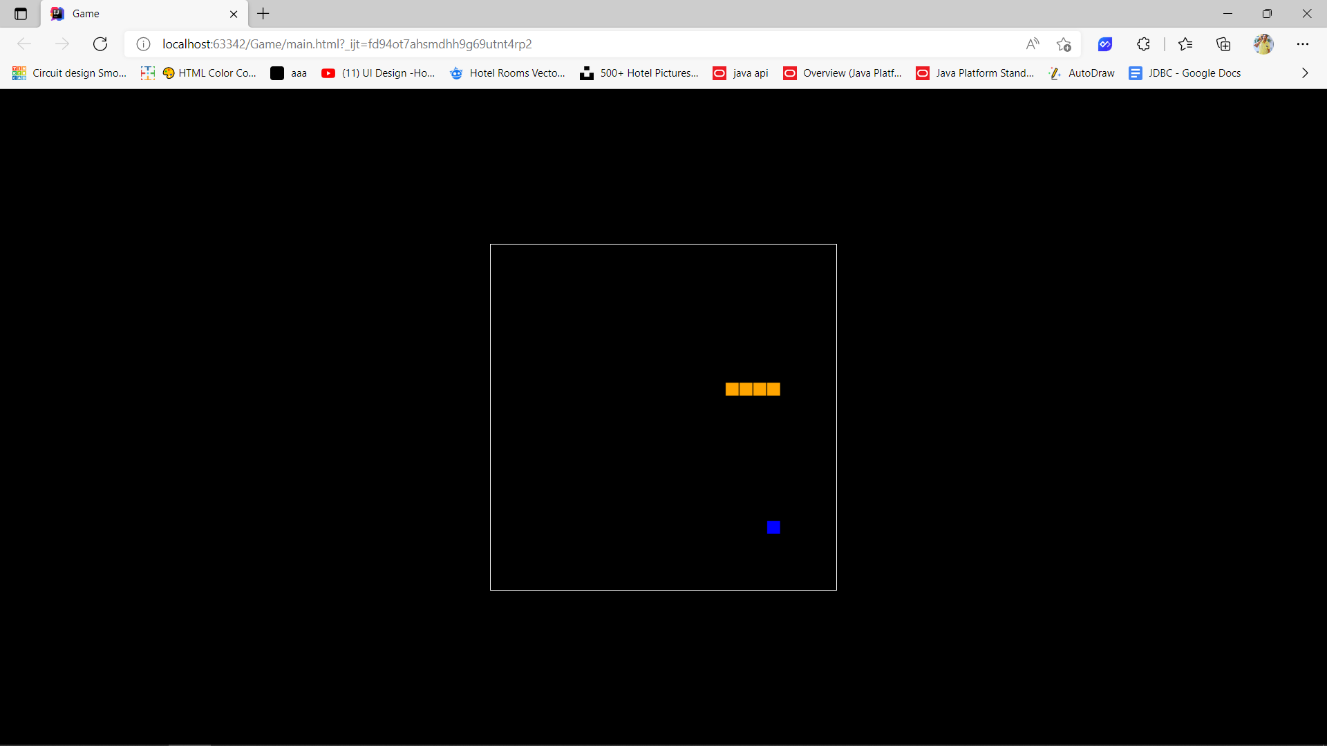Add page to favorites star icon
The height and width of the screenshot is (746, 1327).
pos(1064,44)
